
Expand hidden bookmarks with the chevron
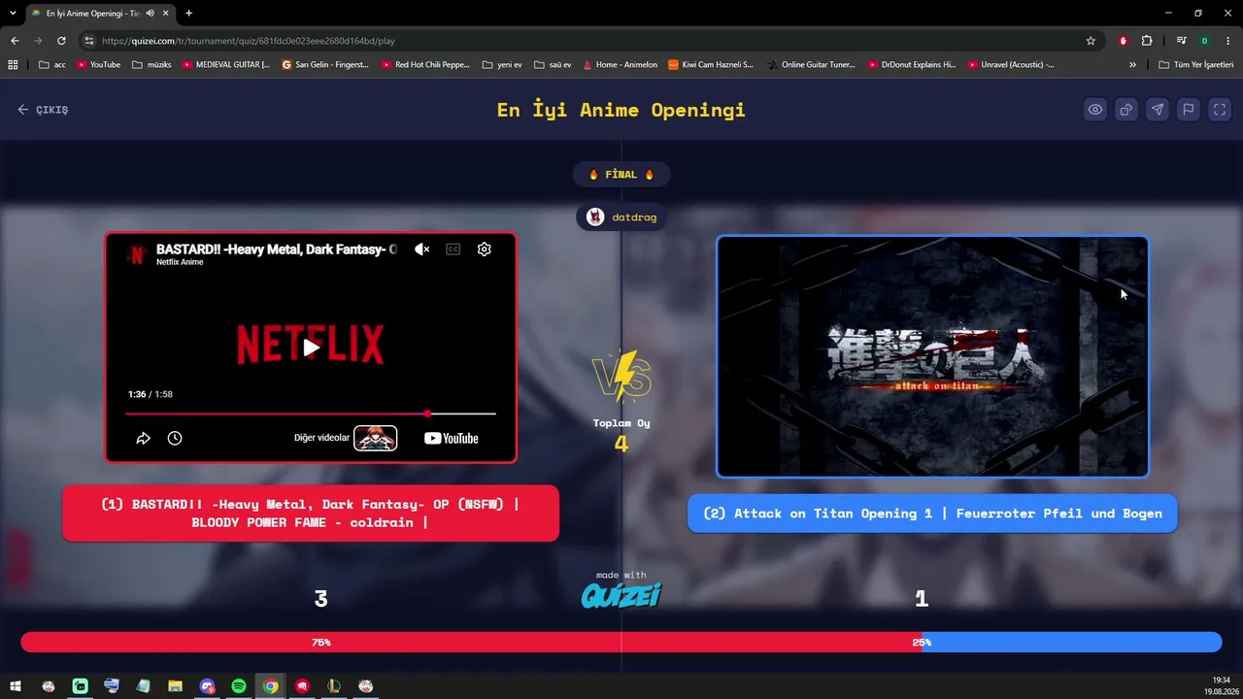click(x=1132, y=65)
